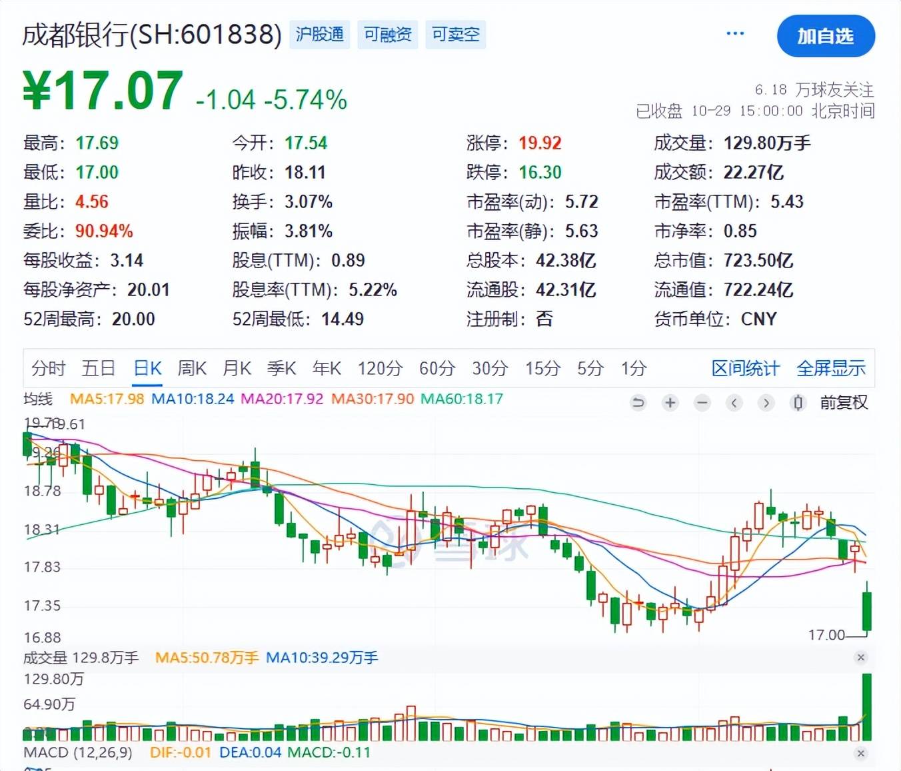The image size is (901, 771).
Task: Click the chart reset (undo) icon
Action: coord(638,403)
